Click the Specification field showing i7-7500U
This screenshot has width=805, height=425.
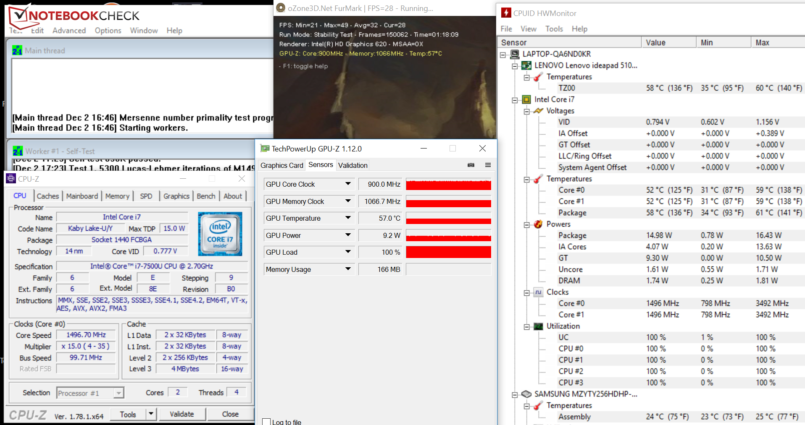[152, 266]
